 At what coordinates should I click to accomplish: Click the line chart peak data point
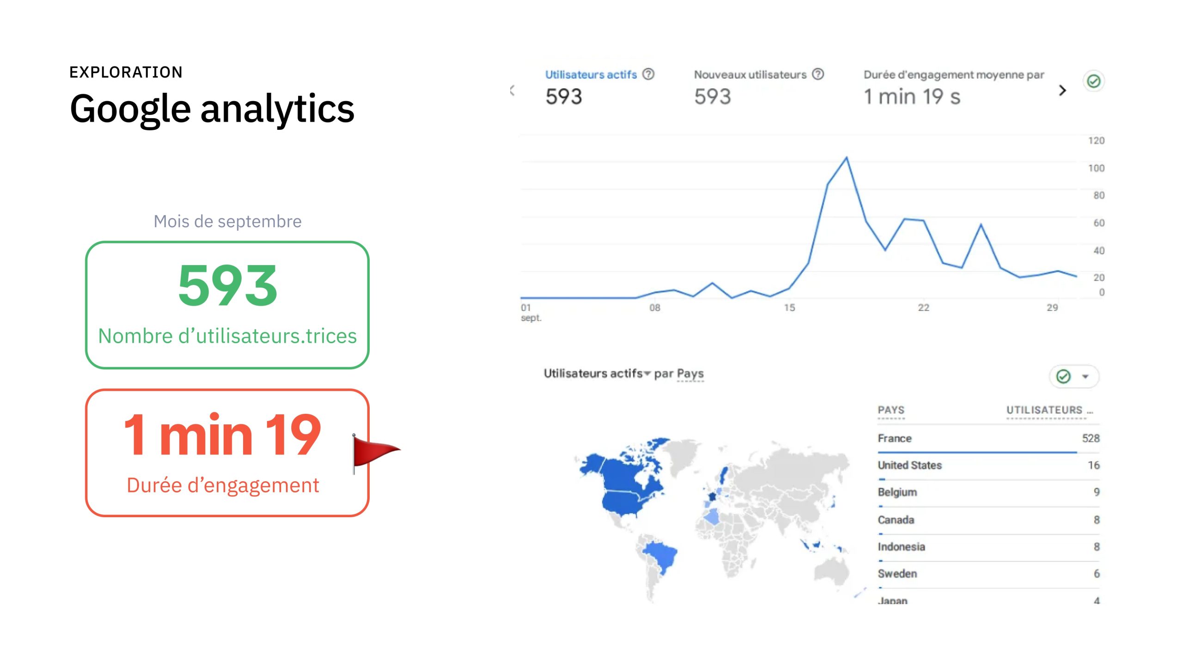click(847, 158)
